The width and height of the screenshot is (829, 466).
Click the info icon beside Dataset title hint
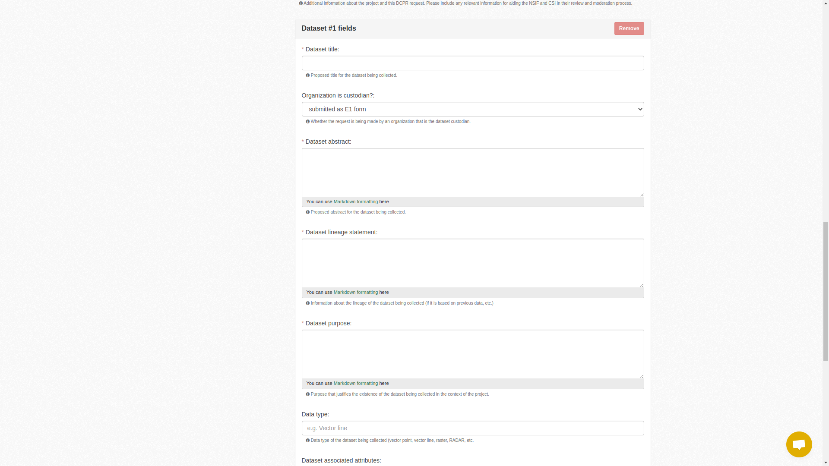(x=307, y=75)
